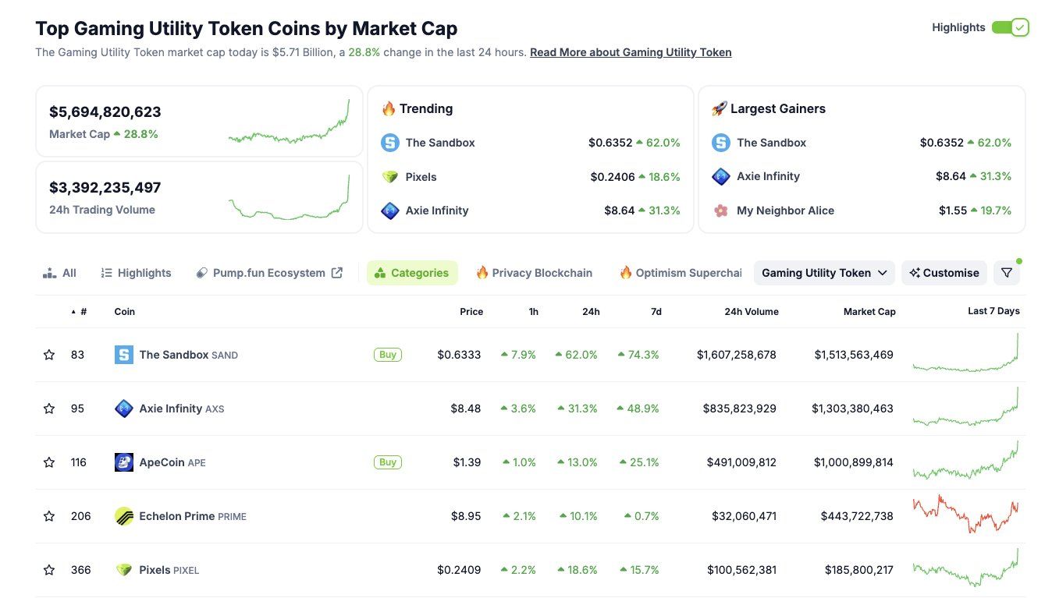This screenshot has height=598, width=1052.
Task: Sort table by rank number column
Action: 83,312
